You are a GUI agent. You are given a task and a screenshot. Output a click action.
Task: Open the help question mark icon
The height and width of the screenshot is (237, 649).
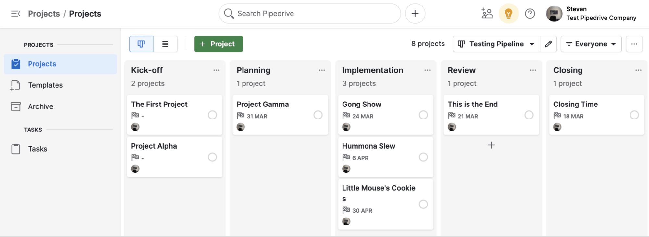tap(530, 13)
